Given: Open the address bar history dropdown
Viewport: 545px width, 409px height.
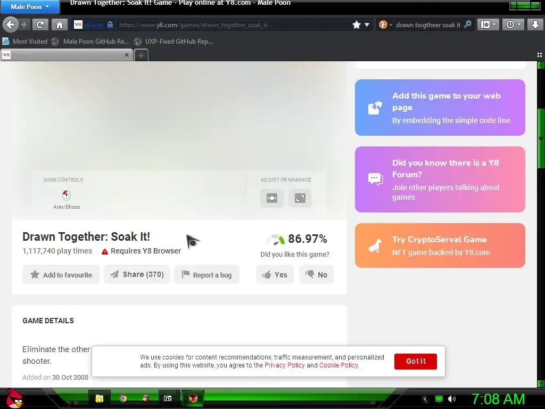Looking at the screenshot, I should [367, 24].
